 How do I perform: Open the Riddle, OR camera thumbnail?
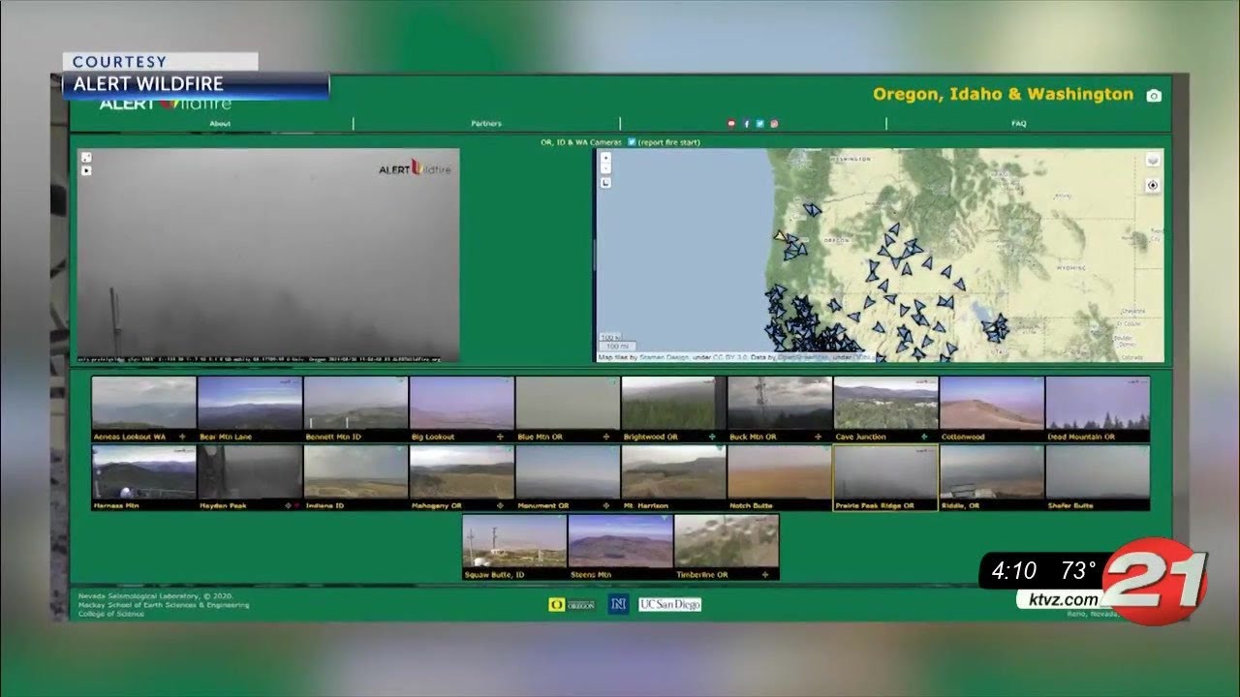pyautogui.click(x=992, y=477)
